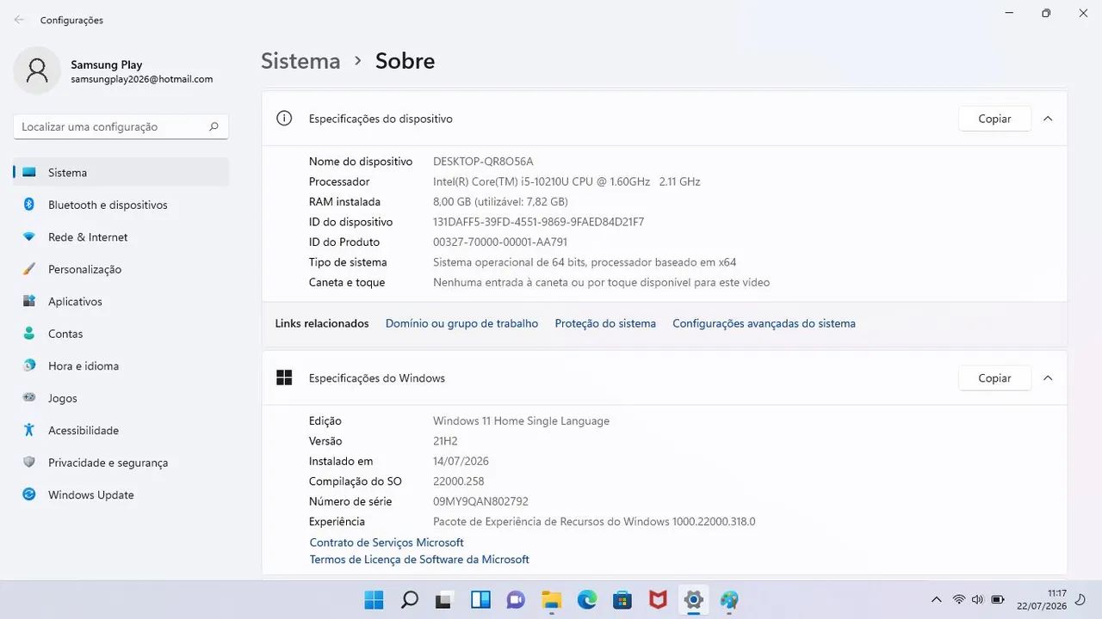Click the serial number 09MY9QAN802792
Screen dimensions: 1102x619
480,501
